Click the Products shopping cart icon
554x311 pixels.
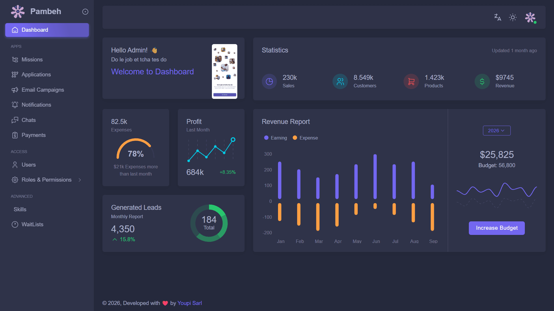[411, 82]
